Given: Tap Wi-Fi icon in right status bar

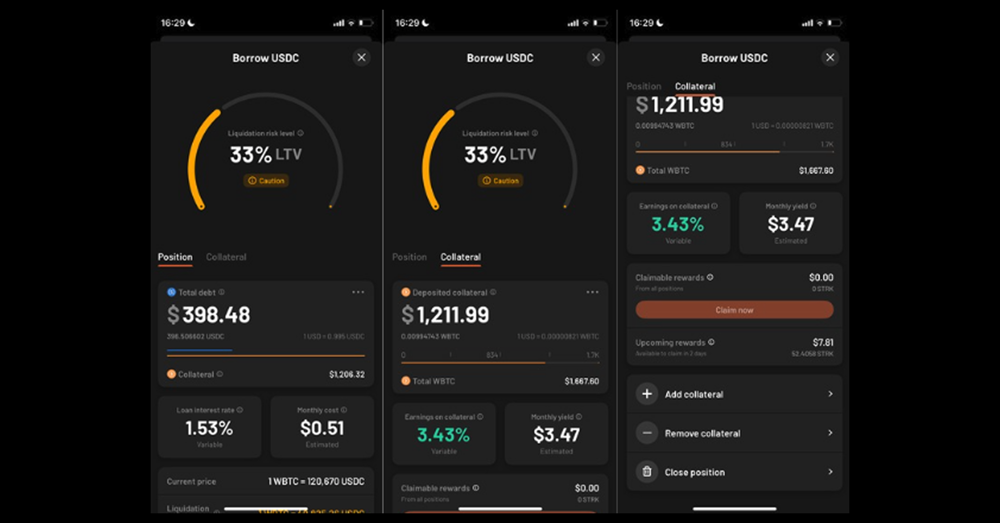Looking at the screenshot, I should pos(820,23).
